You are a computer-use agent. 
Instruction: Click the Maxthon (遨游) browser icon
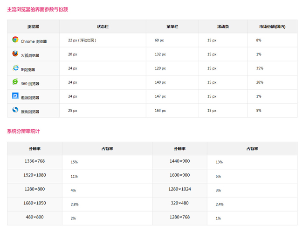tap(15, 96)
